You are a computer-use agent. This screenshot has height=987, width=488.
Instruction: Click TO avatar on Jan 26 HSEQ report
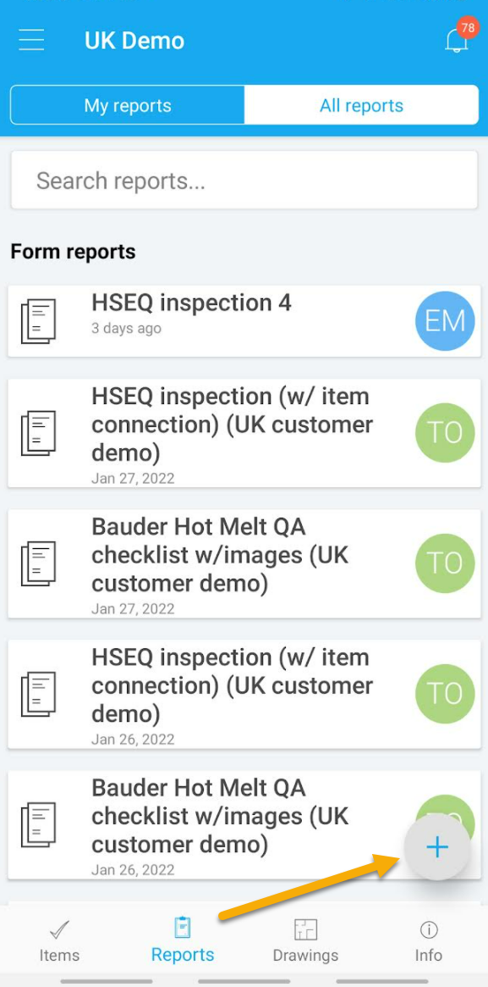[x=446, y=694]
